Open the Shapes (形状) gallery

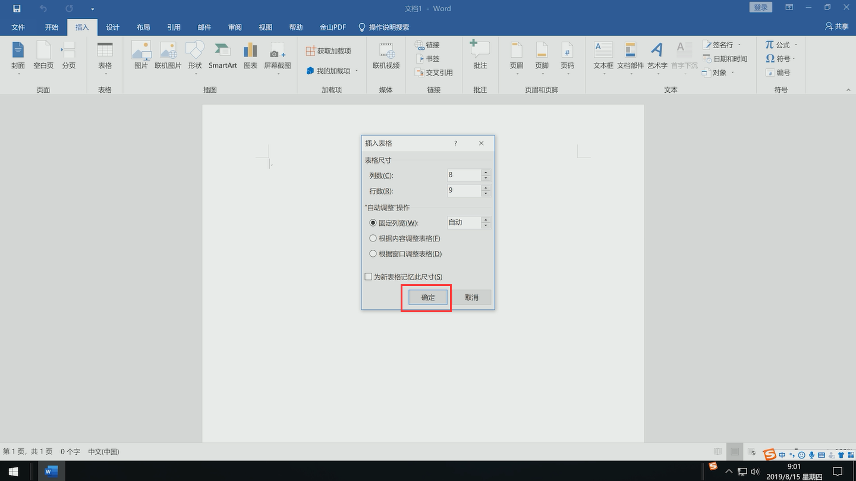pyautogui.click(x=195, y=58)
